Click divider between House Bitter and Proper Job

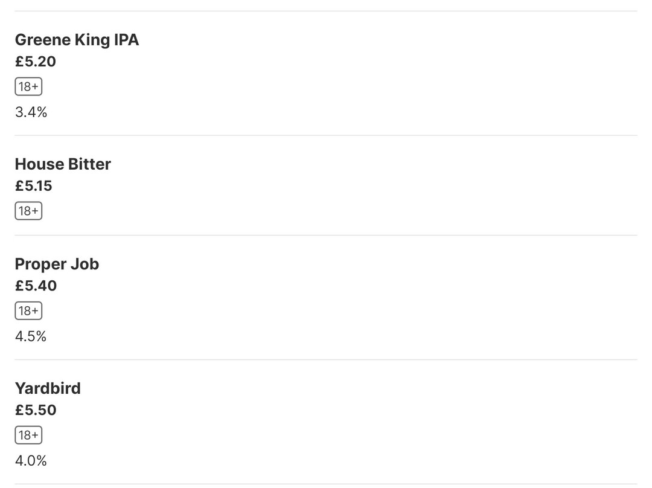[x=326, y=235]
